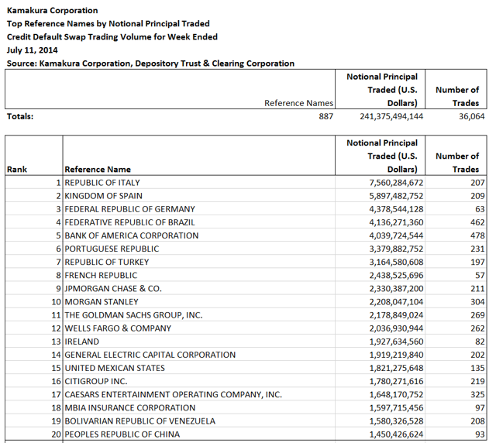Viewport: 496px width, 443px height.
Task: Select CAESARS ENTERTAINMENT OPERATING COMPANY cell
Action: pyautogui.click(x=198, y=395)
